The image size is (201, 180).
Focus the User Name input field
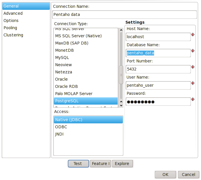[x=158, y=86]
